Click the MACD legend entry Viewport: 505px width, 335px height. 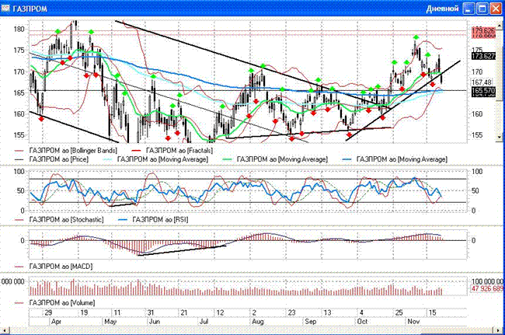point(54,267)
